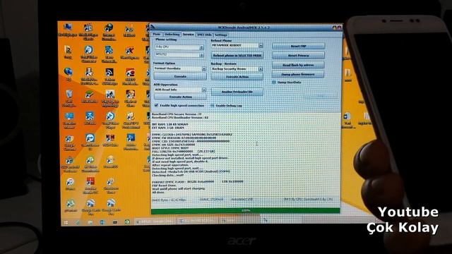Click the log line 'FRP Reset Done.'

[x=165, y=185]
